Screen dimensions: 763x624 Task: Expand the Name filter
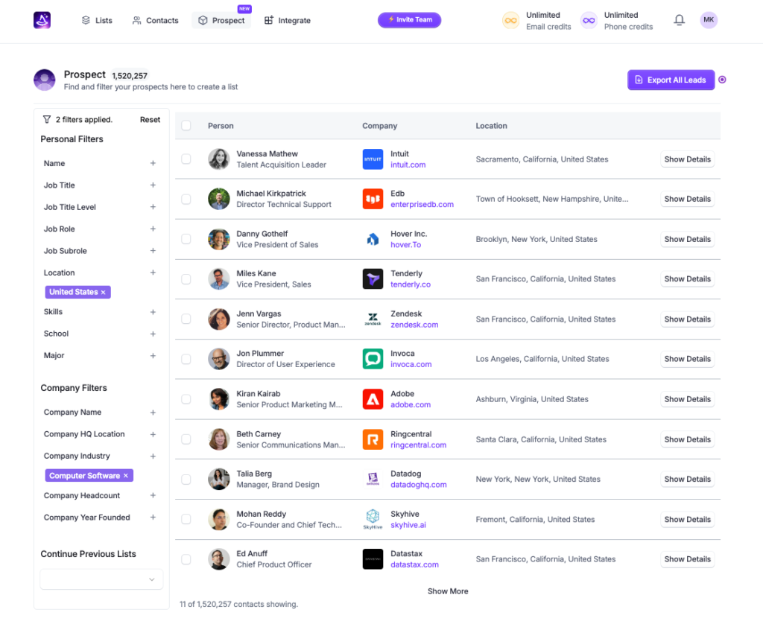click(153, 163)
